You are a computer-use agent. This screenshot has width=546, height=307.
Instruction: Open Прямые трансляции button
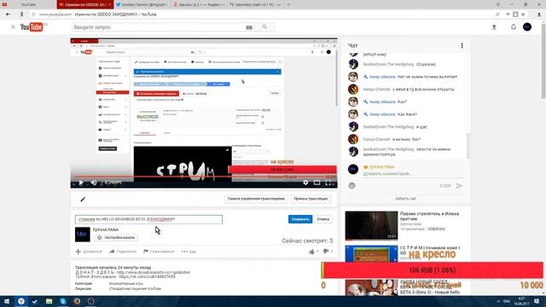tap(311, 199)
